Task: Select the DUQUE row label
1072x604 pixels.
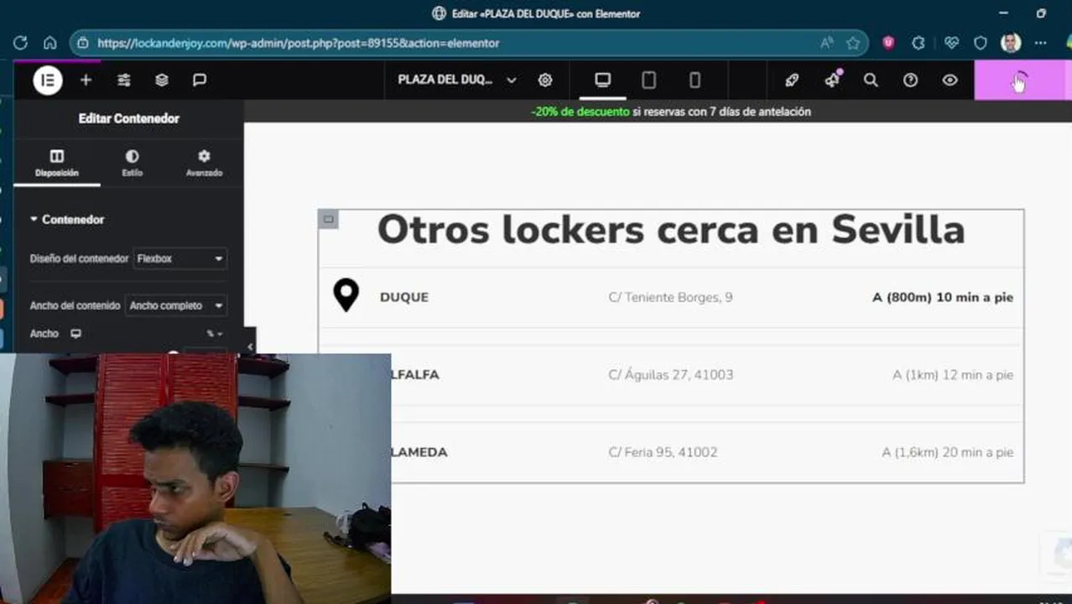Action: click(404, 298)
